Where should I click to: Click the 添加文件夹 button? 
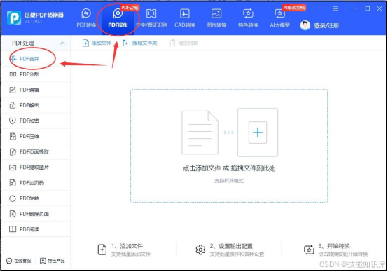click(140, 43)
